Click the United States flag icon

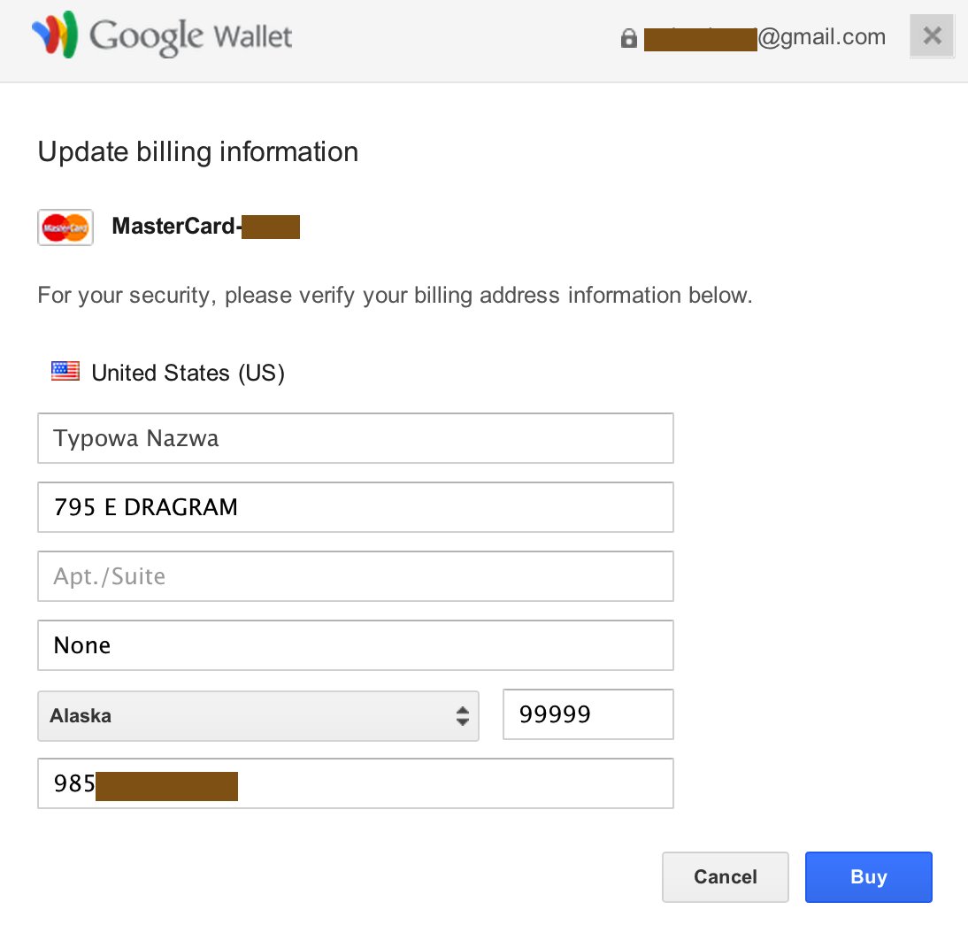point(65,372)
